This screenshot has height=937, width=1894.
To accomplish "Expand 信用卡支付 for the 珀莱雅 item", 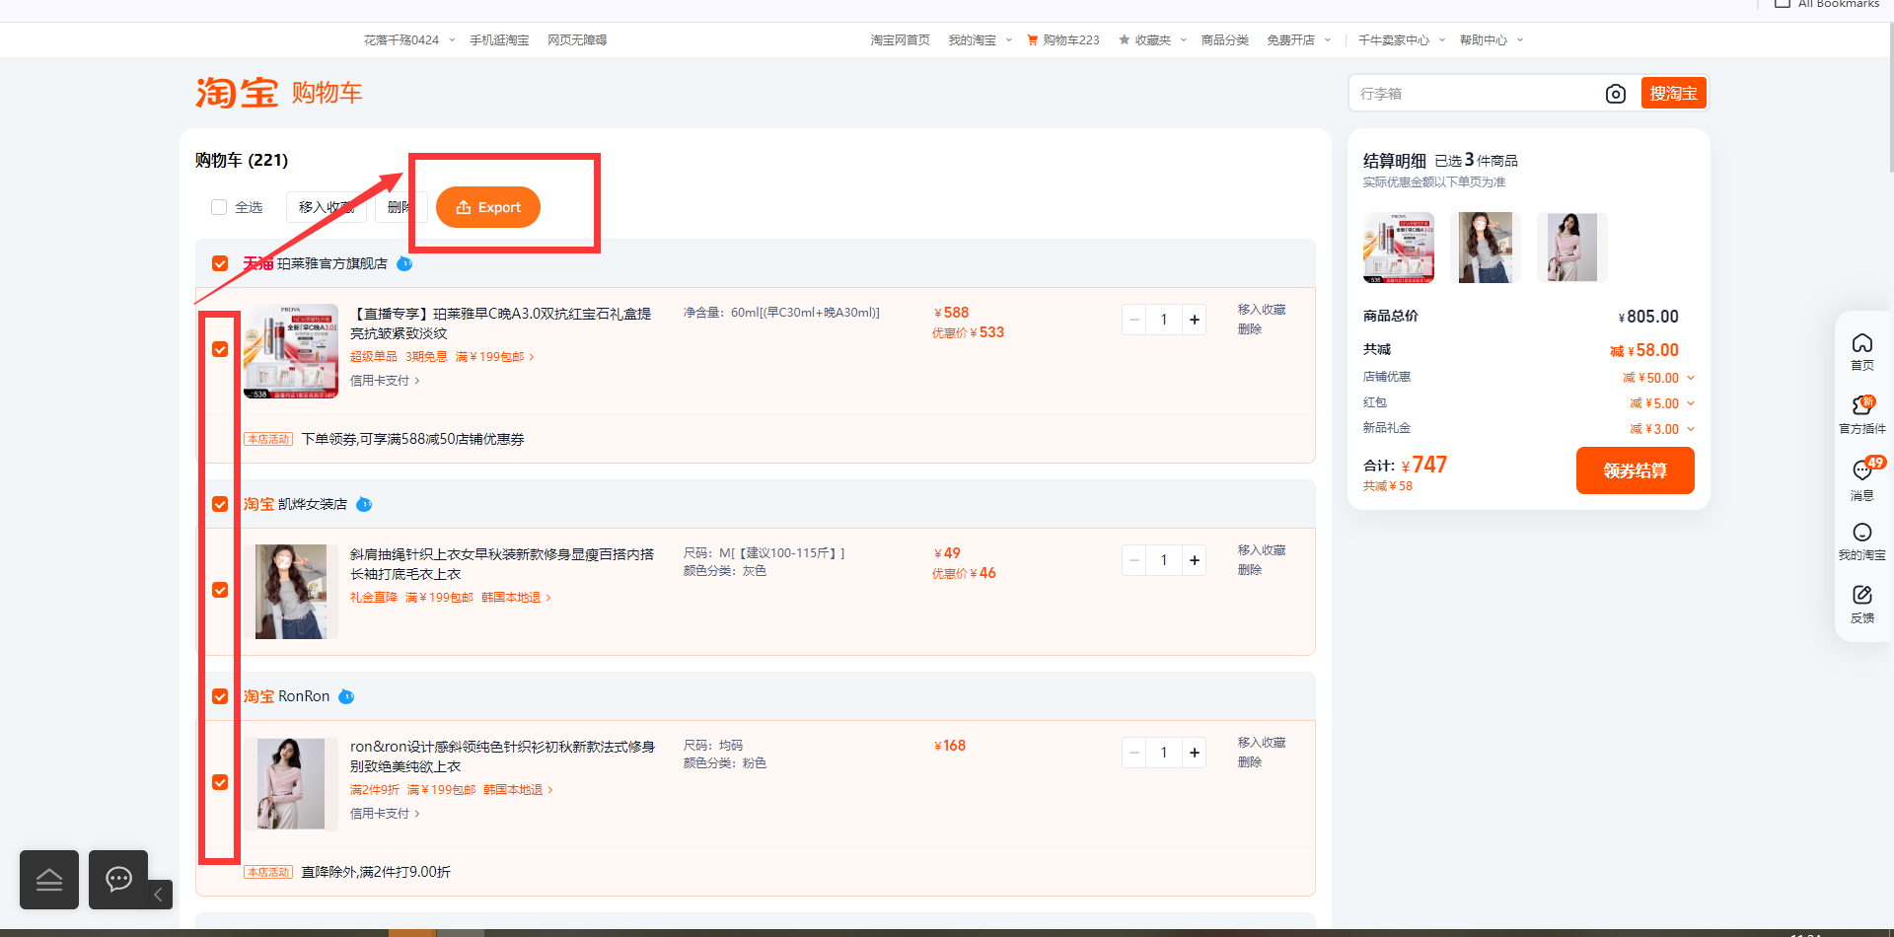I will (385, 381).
